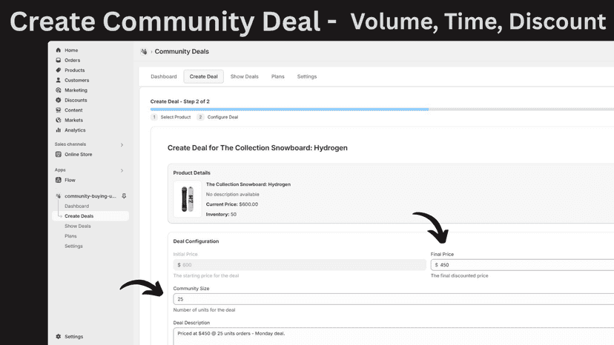Open Plans sub-item in sidebar

(70, 236)
